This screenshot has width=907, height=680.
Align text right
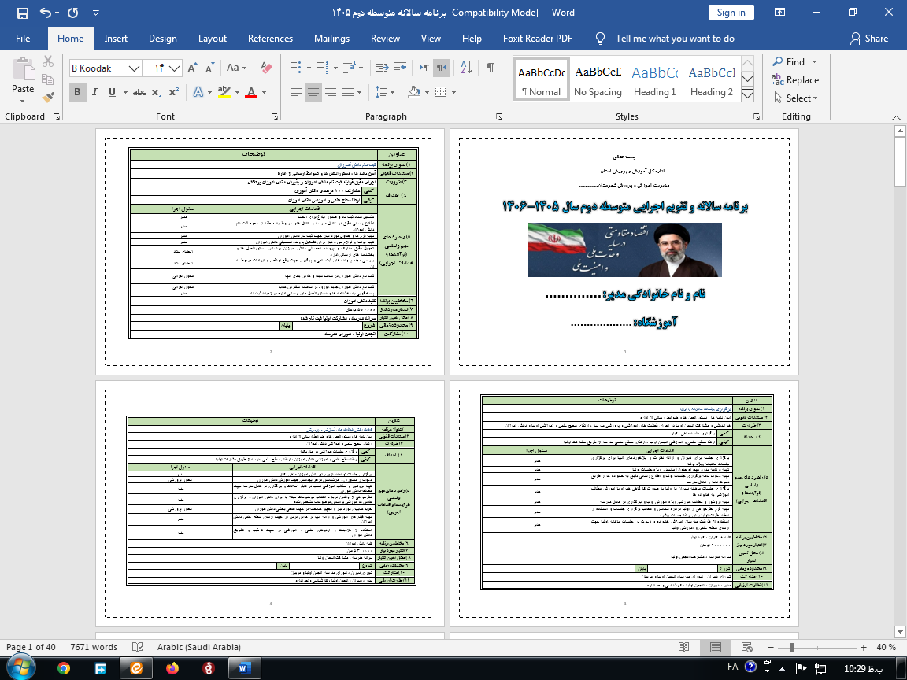click(x=331, y=92)
